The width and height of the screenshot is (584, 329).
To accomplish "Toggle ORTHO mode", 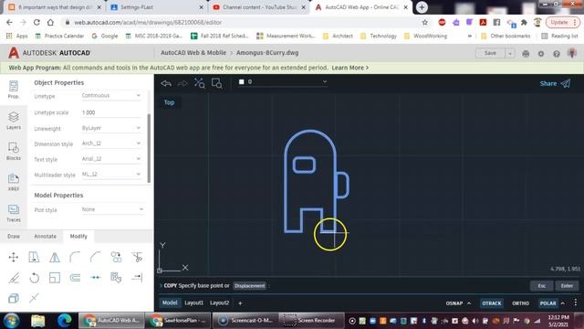I will click(x=520, y=303).
